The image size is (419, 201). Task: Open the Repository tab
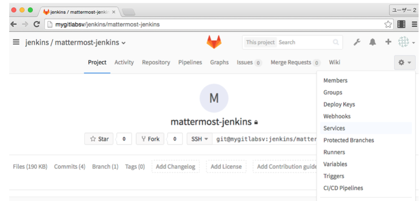point(156,62)
